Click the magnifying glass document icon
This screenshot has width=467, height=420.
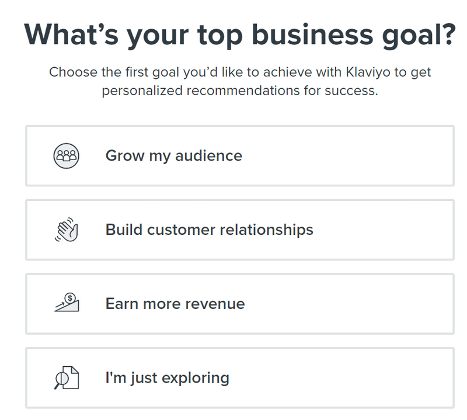point(67,378)
